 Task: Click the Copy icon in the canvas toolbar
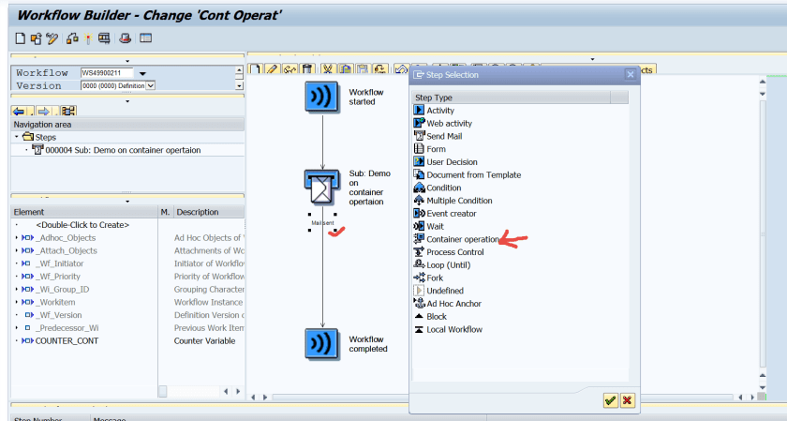click(346, 69)
